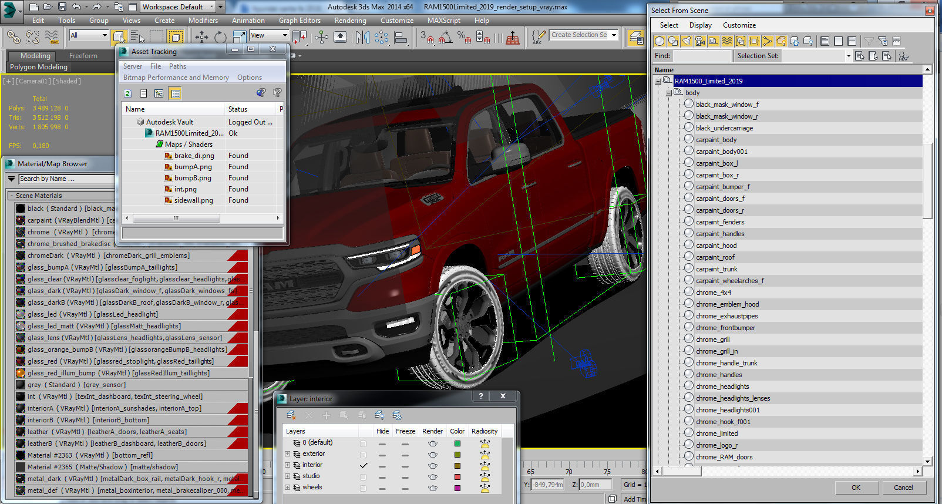
Task: Set studio layer as current checkbox
Action: 363,476
